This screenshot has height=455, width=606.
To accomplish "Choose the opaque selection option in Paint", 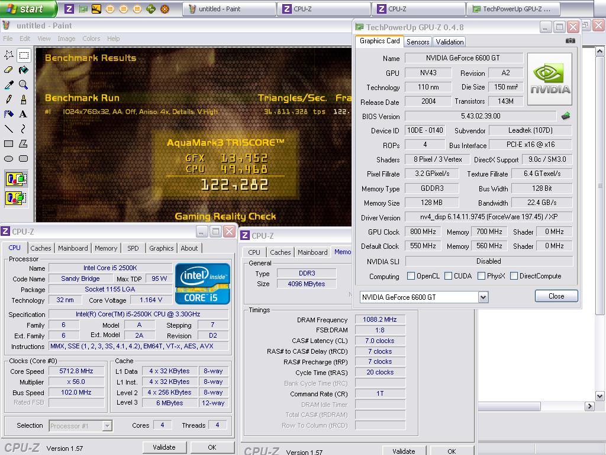I will pos(16,179).
